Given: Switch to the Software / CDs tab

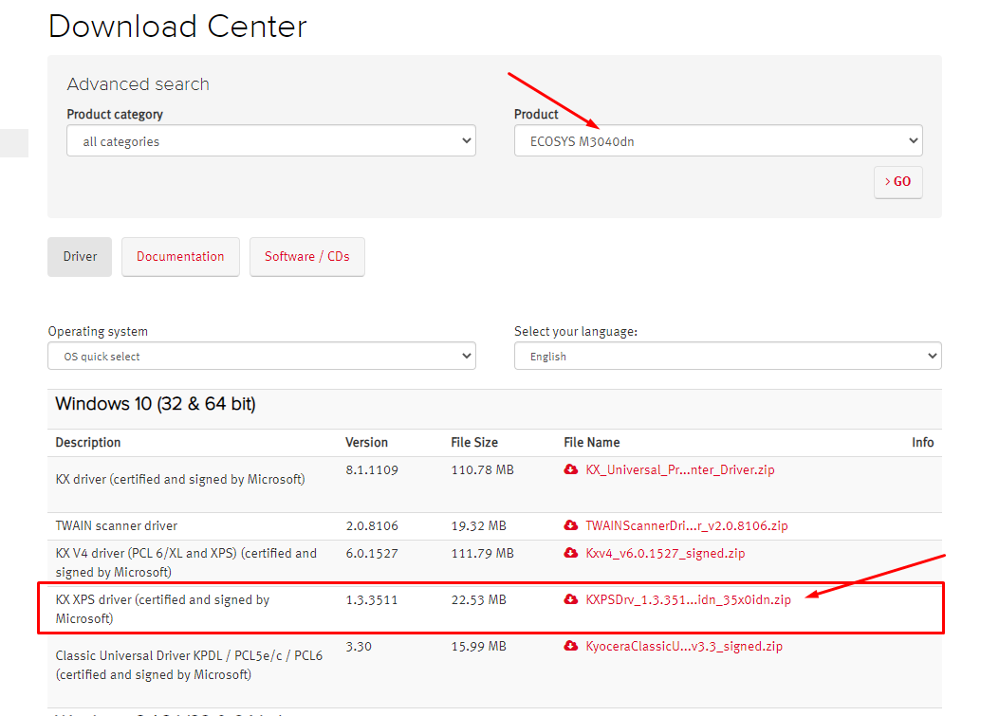Looking at the screenshot, I should [x=307, y=257].
